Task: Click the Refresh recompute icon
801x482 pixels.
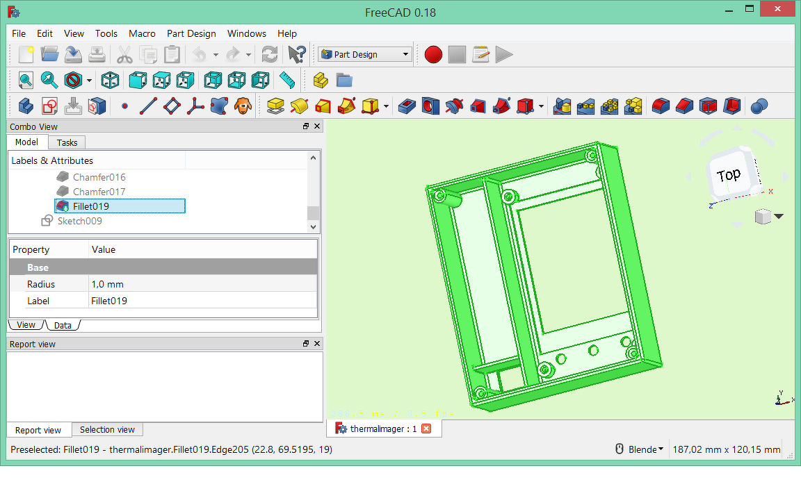Action: coord(269,55)
